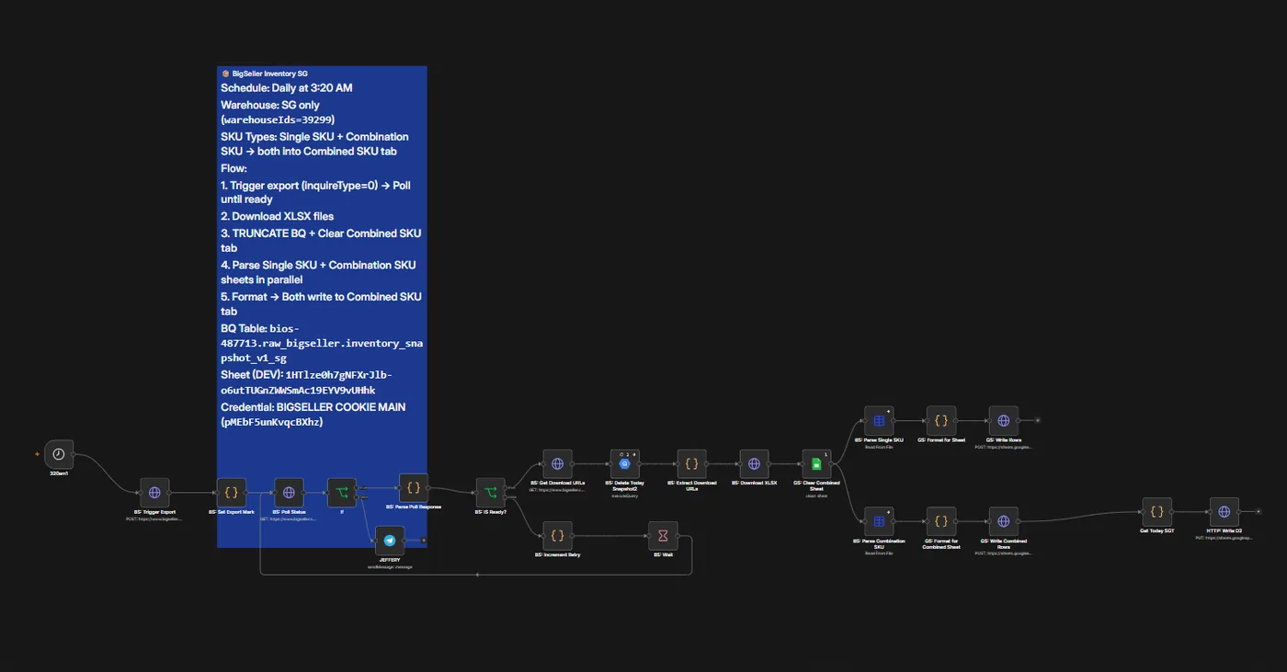The height and width of the screenshot is (672, 1287).
Task: Select the BS: Set Export Mark code node
Action: click(231, 493)
